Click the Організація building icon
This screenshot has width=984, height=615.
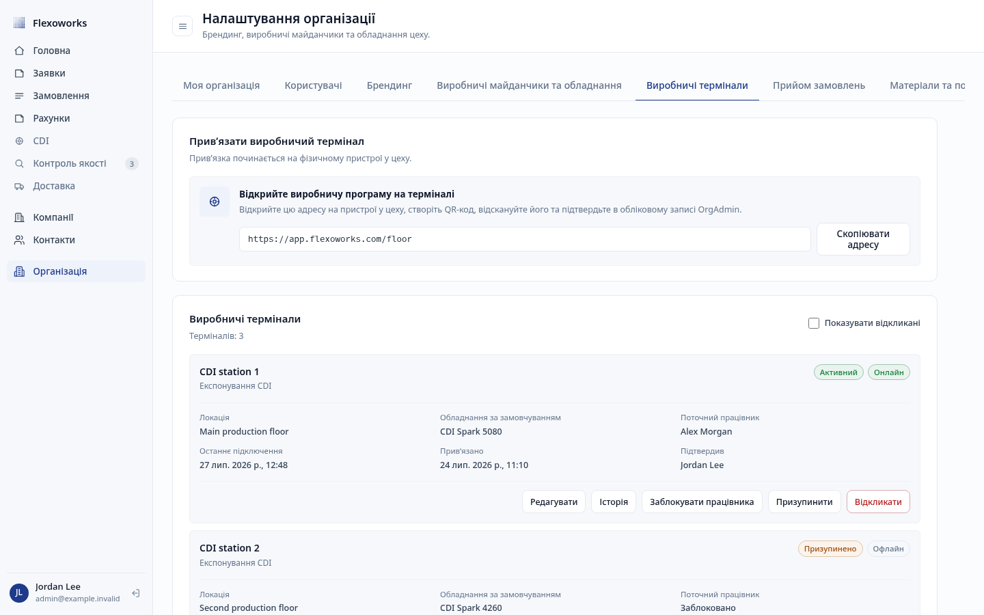click(x=19, y=271)
